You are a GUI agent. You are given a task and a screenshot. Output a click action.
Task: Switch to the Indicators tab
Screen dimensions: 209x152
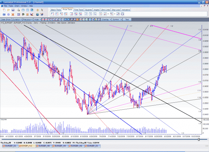click(126, 10)
